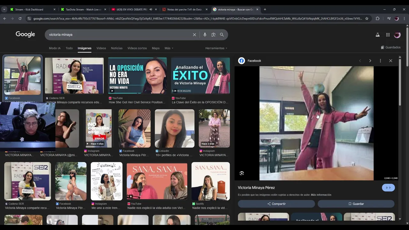Start voice search with microphone icon
The width and height of the screenshot is (409, 230).
pyautogui.click(x=205, y=35)
